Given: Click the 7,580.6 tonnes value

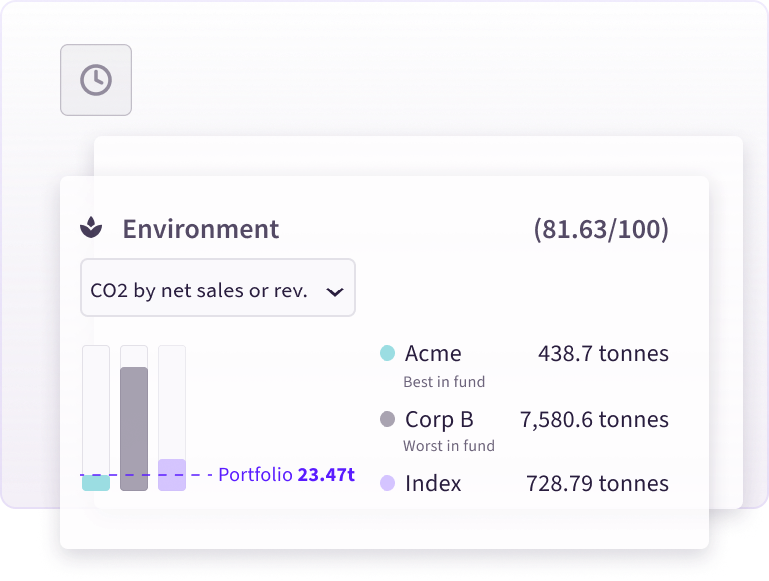Looking at the screenshot, I should (594, 419).
